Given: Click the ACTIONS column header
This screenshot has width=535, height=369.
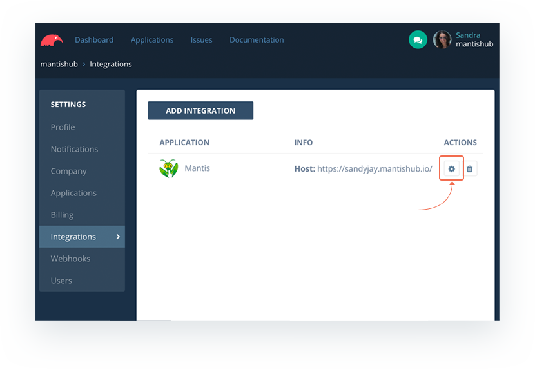Looking at the screenshot, I should tap(460, 143).
